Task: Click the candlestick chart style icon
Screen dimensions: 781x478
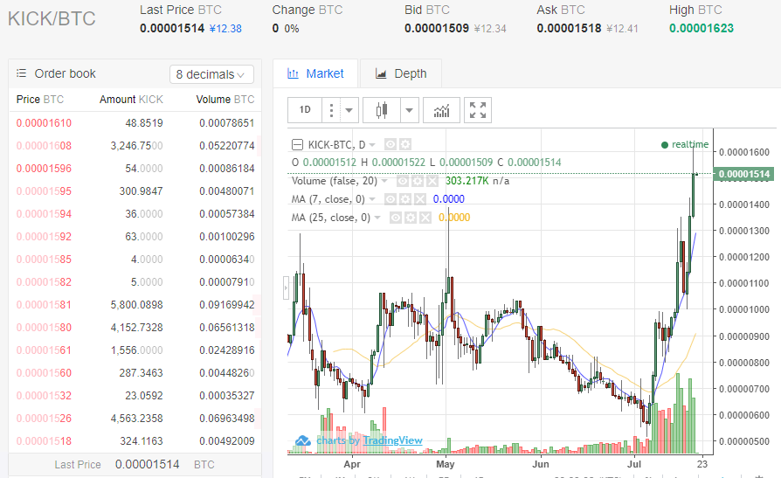Action: (x=381, y=110)
